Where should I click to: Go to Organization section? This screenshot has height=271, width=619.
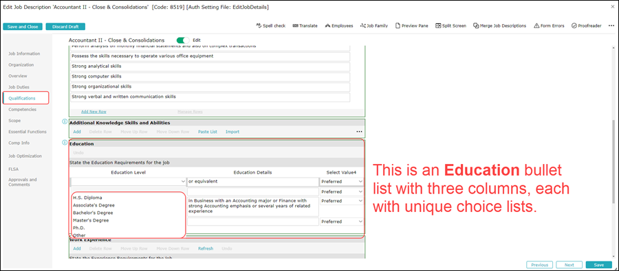(21, 64)
